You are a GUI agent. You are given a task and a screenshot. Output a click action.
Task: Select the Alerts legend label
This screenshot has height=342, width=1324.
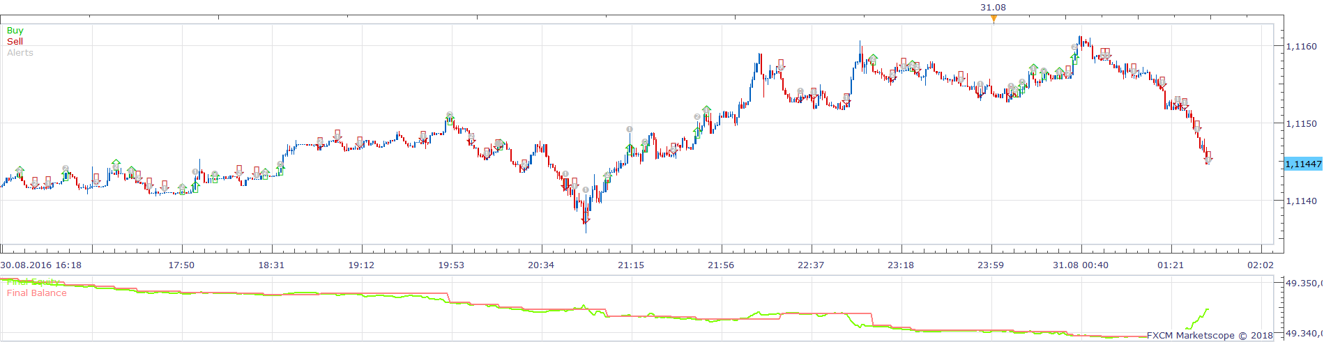[x=20, y=53]
